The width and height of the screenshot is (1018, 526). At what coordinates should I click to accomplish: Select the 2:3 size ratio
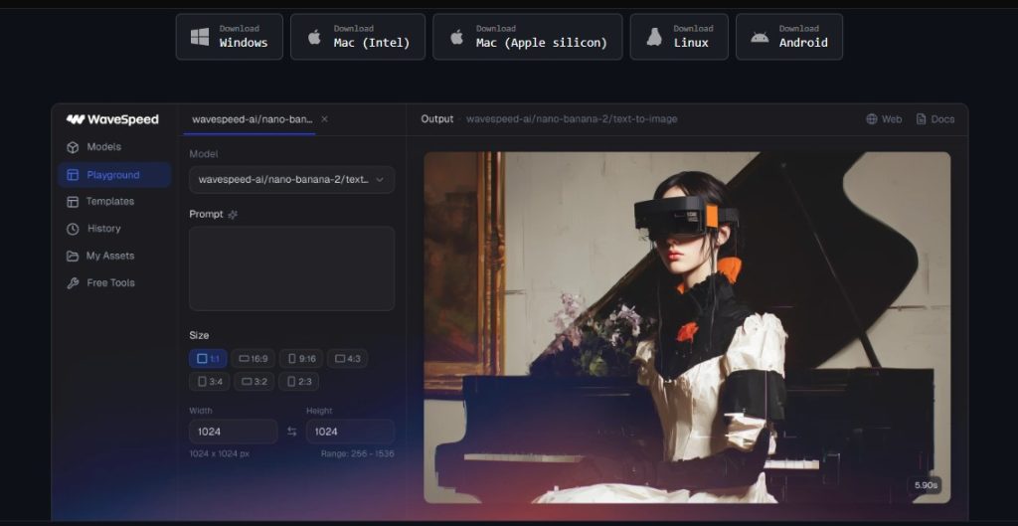pos(298,381)
